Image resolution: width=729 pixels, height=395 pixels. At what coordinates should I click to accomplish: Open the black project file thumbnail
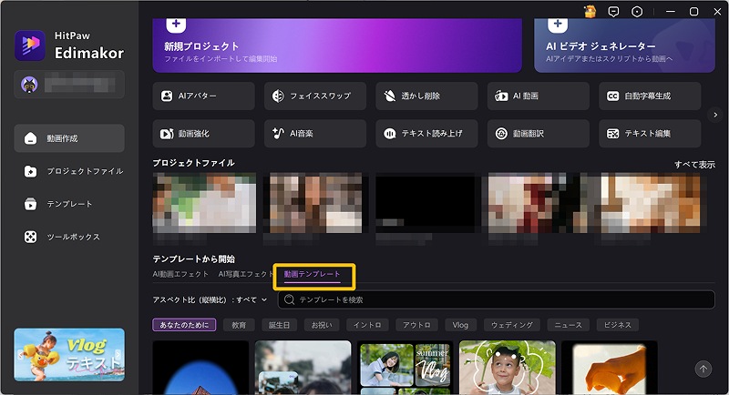[x=426, y=203]
